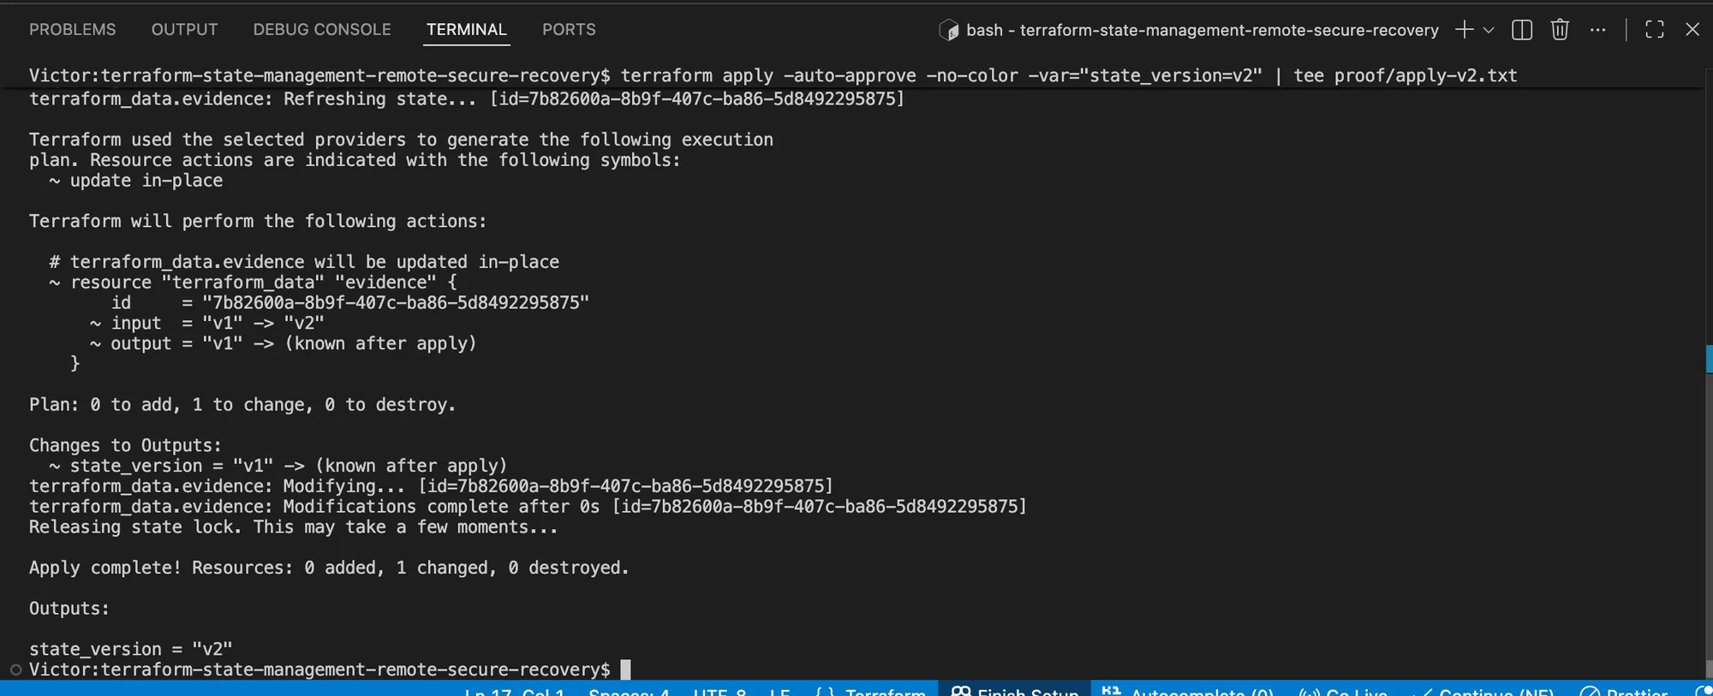Select the UTF-8 encoding status item
This screenshot has width=1713, height=696.
[x=719, y=690]
